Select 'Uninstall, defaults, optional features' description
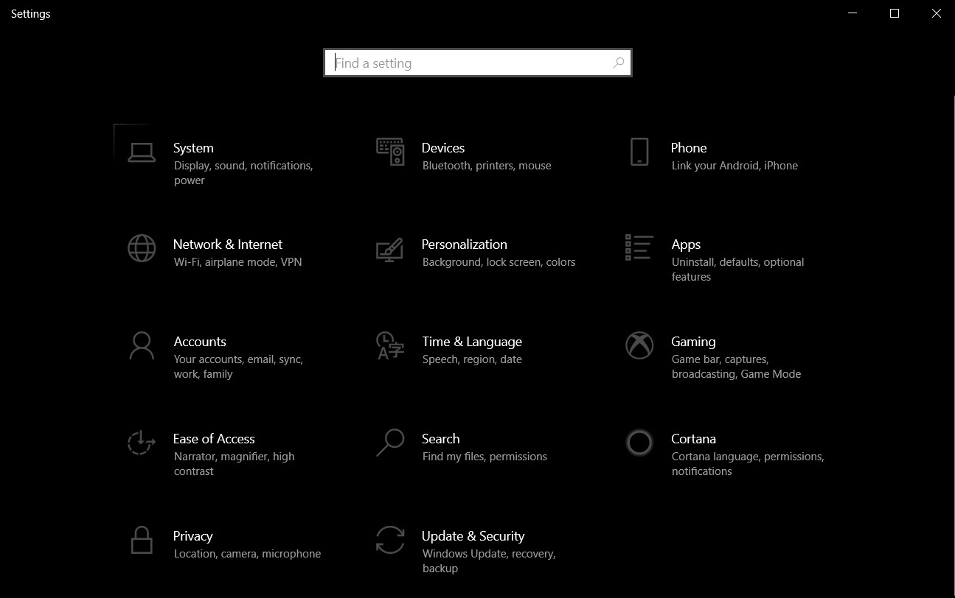This screenshot has height=598, width=955. pos(737,270)
